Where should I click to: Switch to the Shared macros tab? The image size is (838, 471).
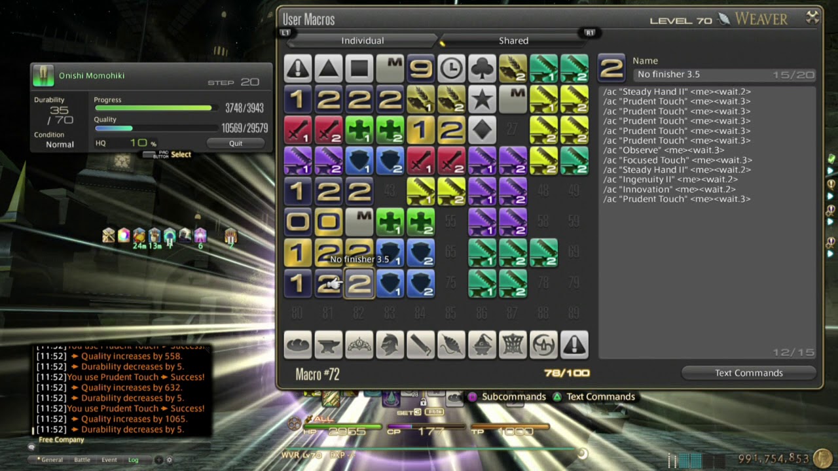point(513,41)
